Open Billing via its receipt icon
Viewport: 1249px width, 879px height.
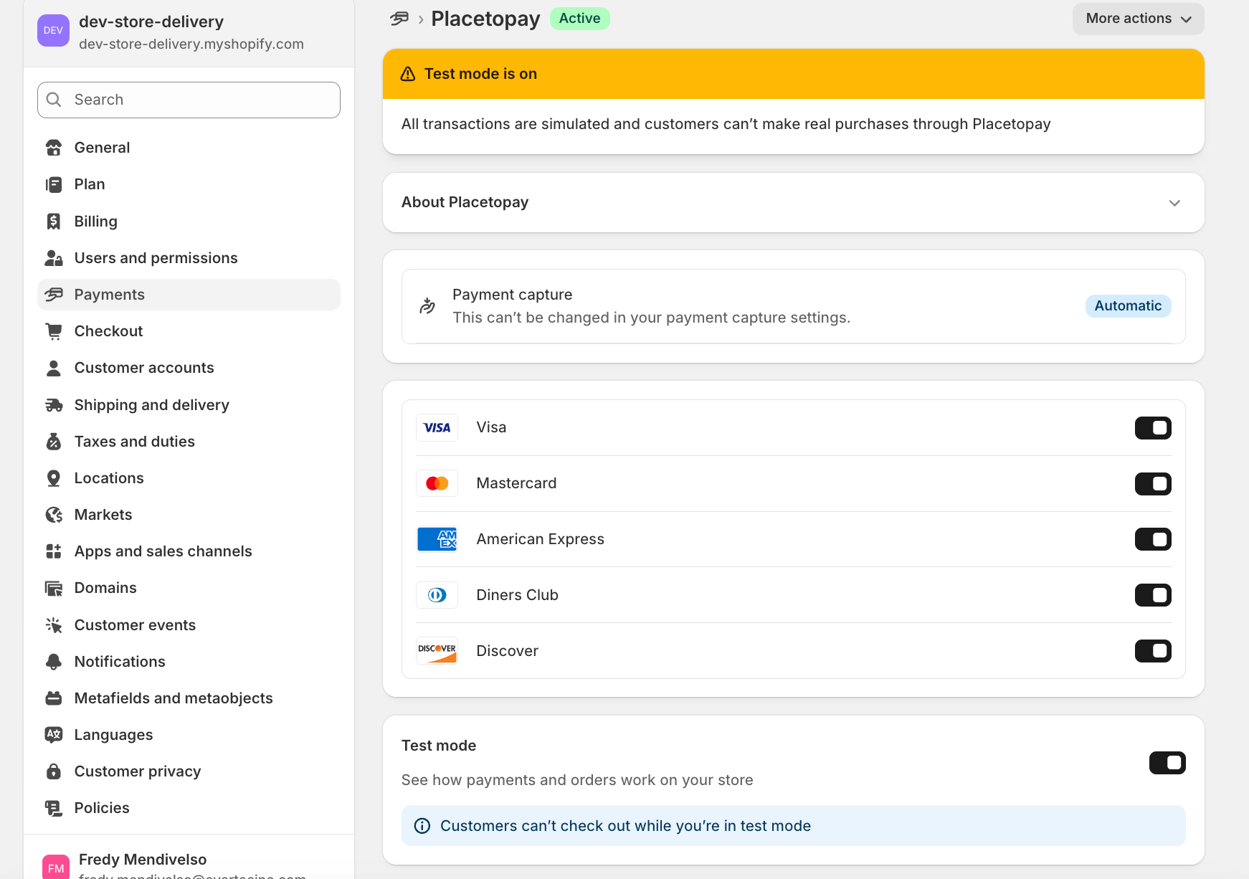pyautogui.click(x=54, y=222)
